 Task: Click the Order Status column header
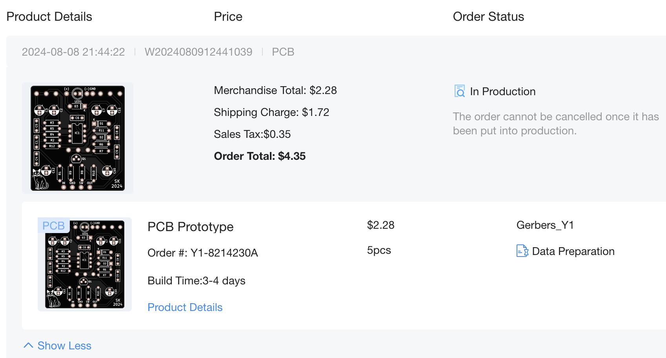click(488, 16)
